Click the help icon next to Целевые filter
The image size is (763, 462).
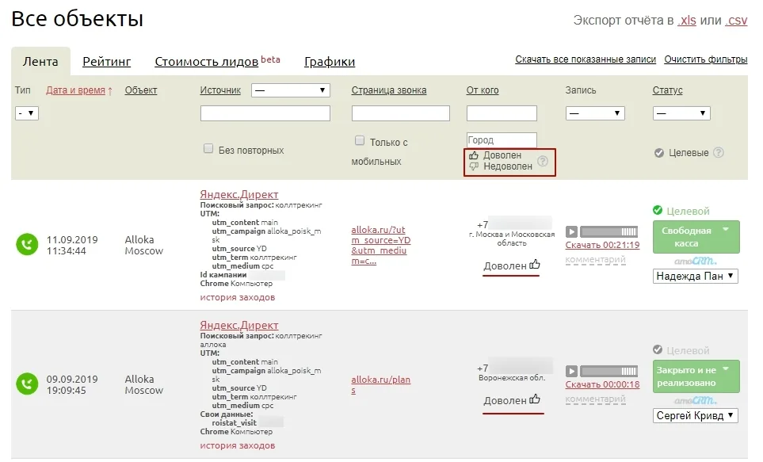click(x=718, y=153)
